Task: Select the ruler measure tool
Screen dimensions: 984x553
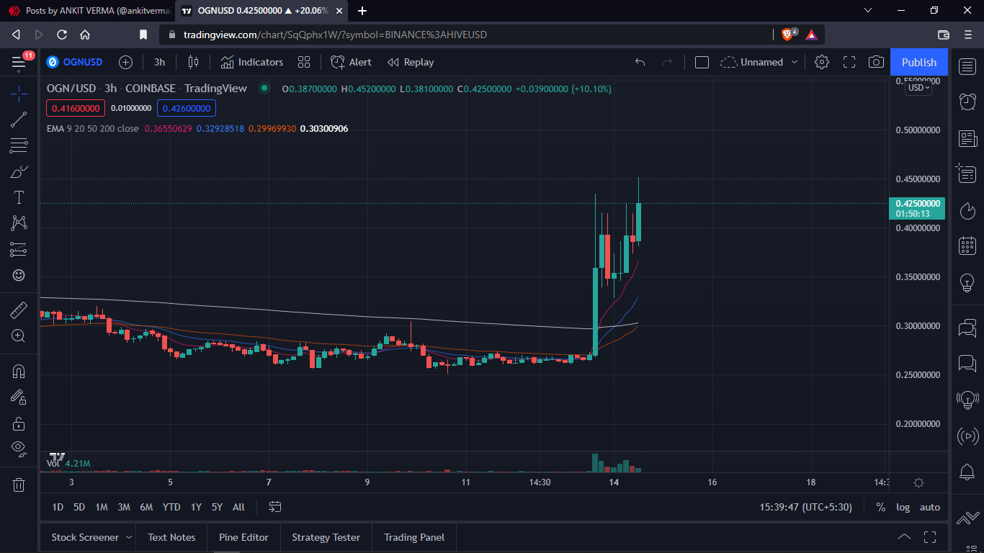Action: 19,310
